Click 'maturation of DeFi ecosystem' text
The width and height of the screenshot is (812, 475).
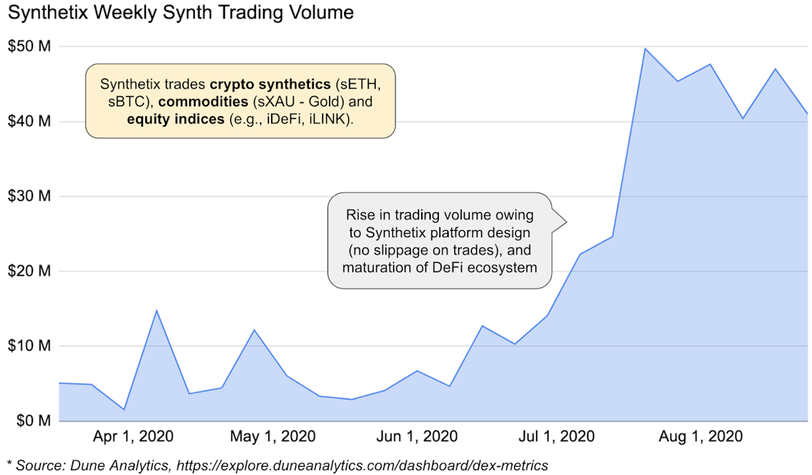(440, 267)
